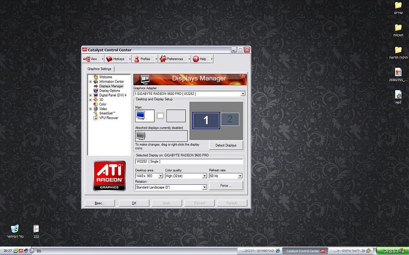Select VPU Recover tree item
Image resolution: width=409 pixels, height=255 pixels.
(109, 118)
